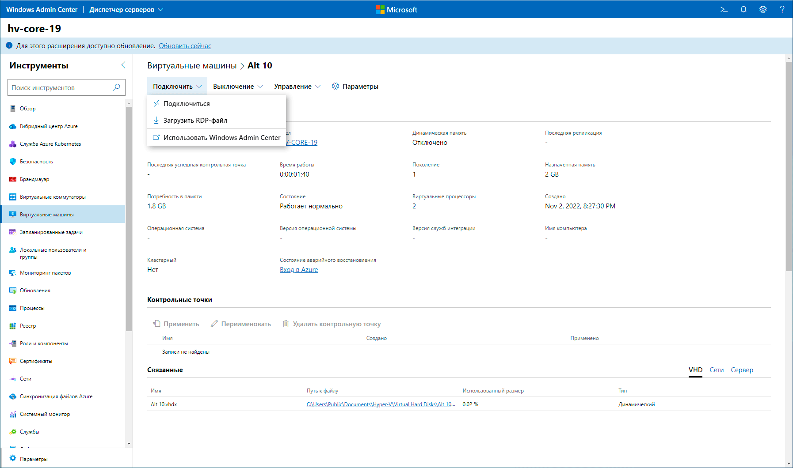Open the PowerShell console icon in header

[724, 9]
